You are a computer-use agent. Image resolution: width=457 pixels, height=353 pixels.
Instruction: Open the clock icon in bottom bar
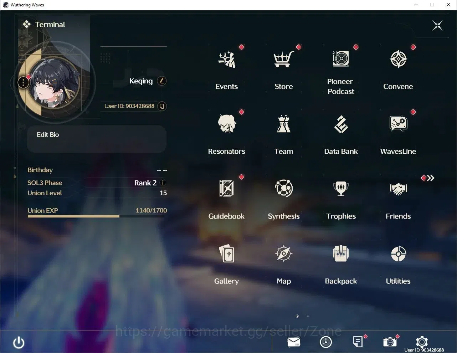tap(326, 342)
